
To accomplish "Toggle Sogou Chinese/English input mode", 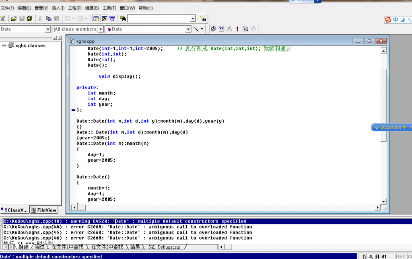I will click(x=396, y=20).
